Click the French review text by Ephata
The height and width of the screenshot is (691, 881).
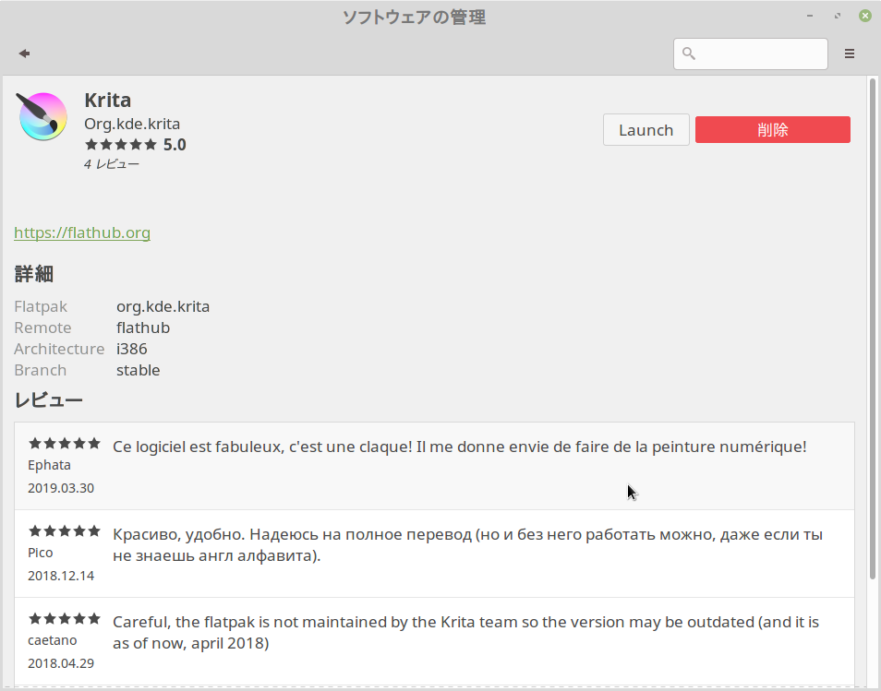click(460, 447)
